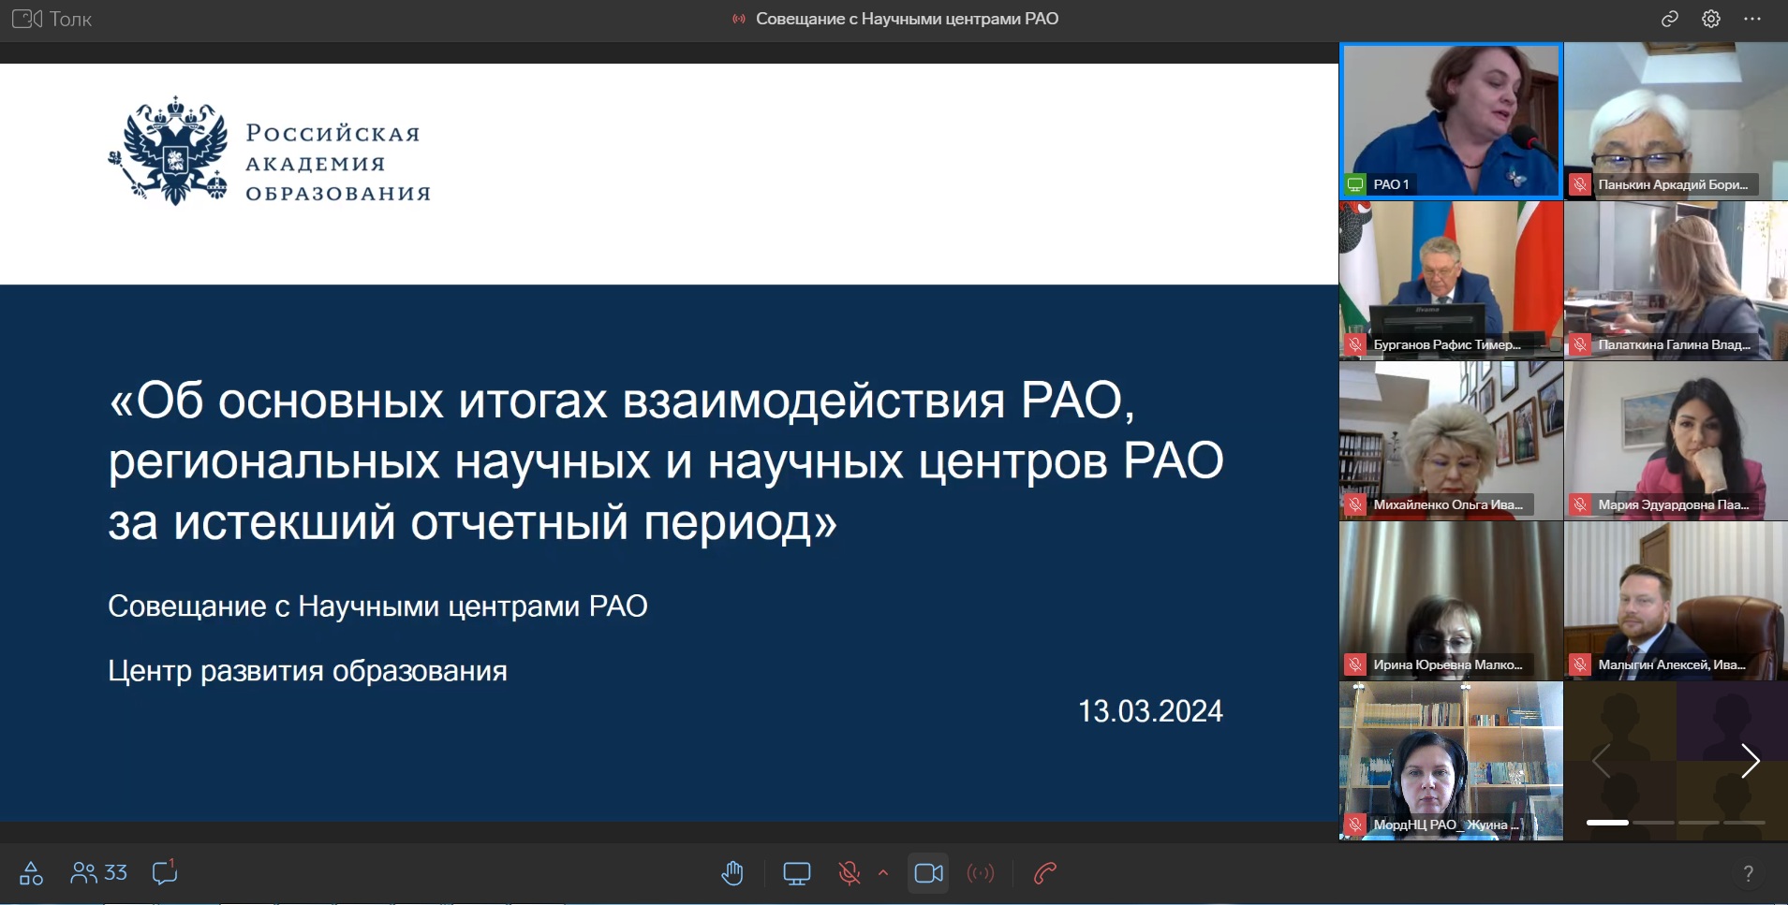The image size is (1788, 905).
Task: Select Бурганов Рафис video tile
Action: coord(1451,280)
